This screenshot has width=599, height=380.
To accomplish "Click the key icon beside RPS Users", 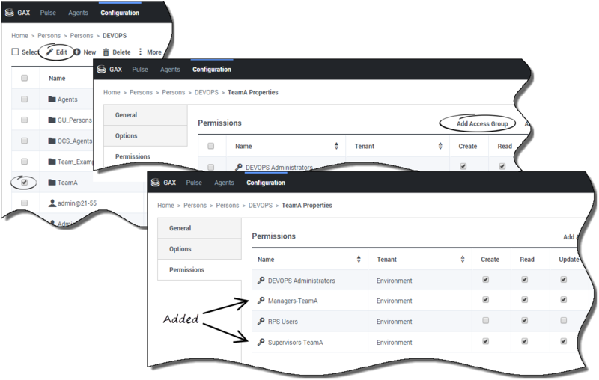I will 261,322.
